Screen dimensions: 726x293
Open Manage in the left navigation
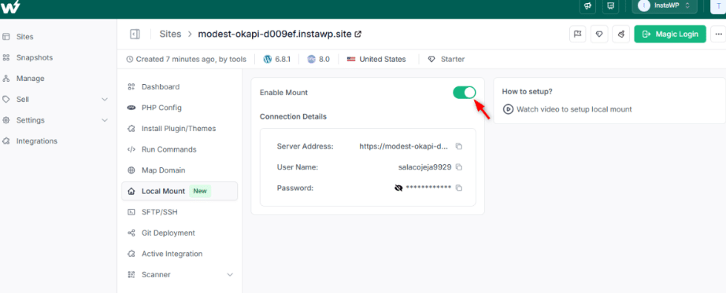coord(30,79)
